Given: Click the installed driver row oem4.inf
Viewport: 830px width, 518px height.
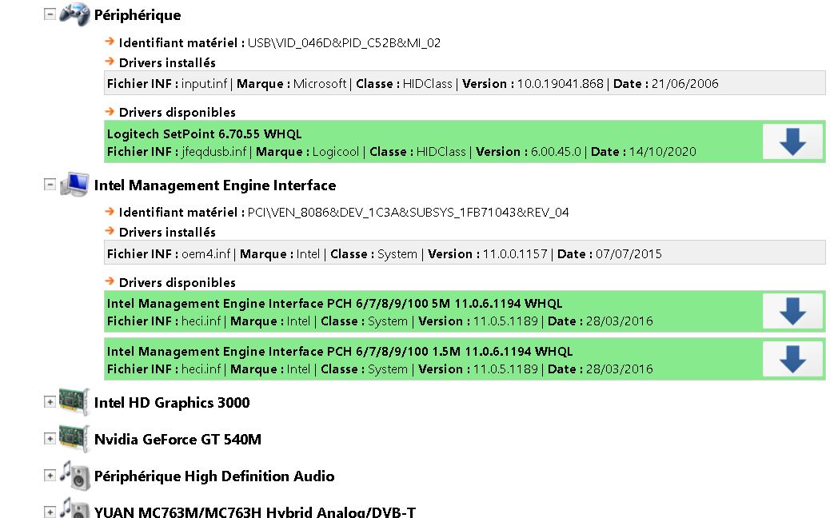Looking at the screenshot, I should (x=465, y=254).
